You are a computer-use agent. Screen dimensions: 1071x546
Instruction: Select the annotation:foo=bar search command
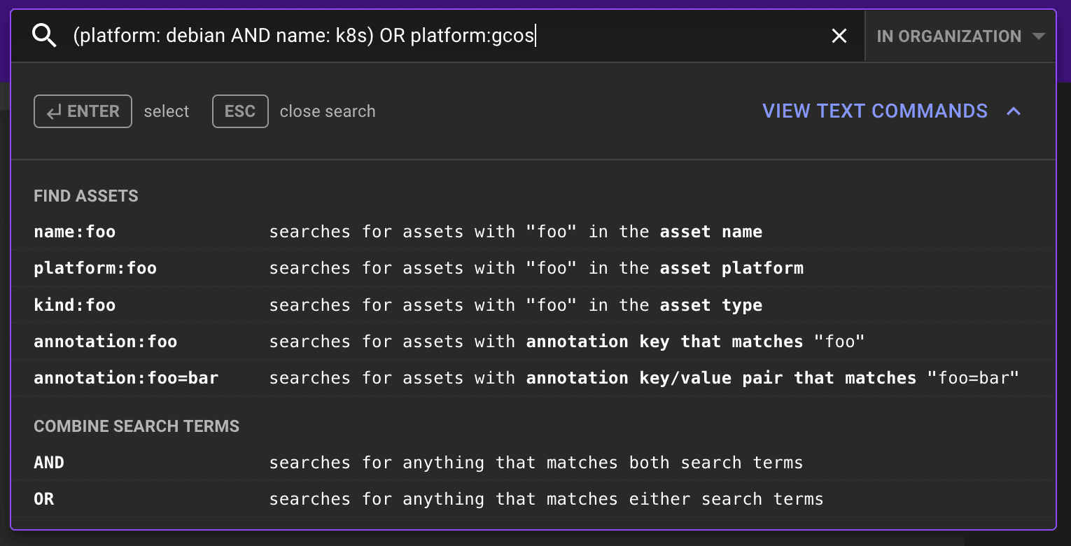[x=126, y=378]
